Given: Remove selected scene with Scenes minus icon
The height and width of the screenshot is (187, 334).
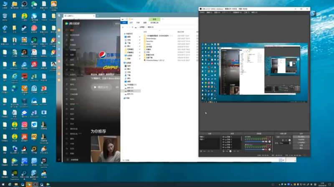Looking at the screenshot, I should [x=204, y=151].
